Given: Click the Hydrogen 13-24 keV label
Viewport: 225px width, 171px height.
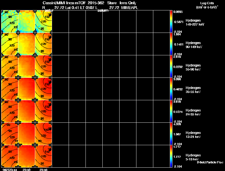Looking at the screenshot, I should tap(193, 135).
